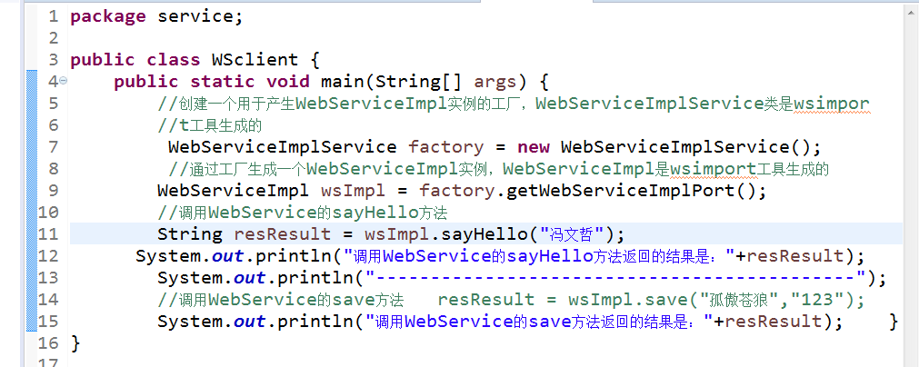Click the underlined wsimpor word in line 5
Screen dimensions: 919x367
coord(831,104)
